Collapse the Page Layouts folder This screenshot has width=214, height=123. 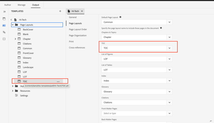(13, 25)
